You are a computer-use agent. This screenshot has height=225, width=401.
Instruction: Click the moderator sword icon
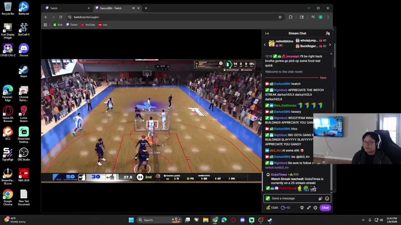(309, 208)
